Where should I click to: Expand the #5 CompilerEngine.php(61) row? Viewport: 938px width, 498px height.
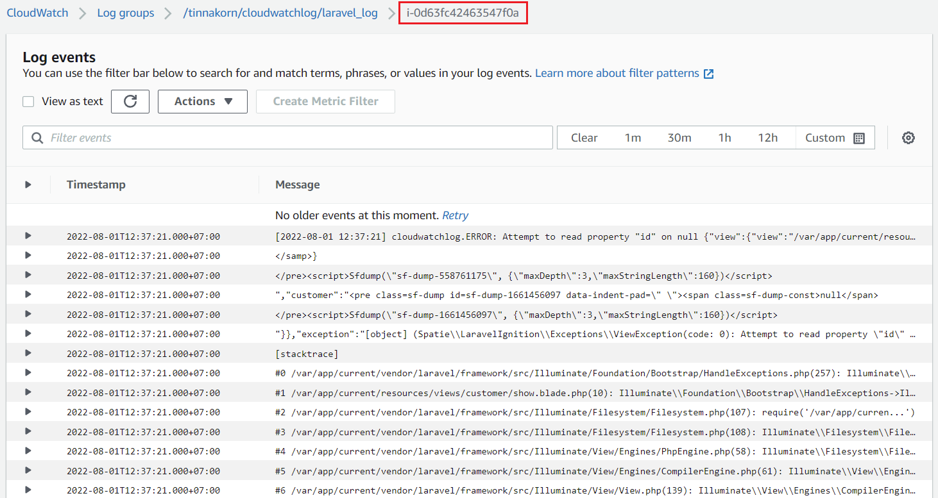28,470
